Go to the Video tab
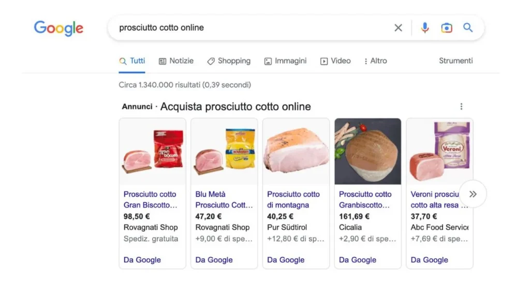Screen dimensions: 530x284 (x=335, y=61)
